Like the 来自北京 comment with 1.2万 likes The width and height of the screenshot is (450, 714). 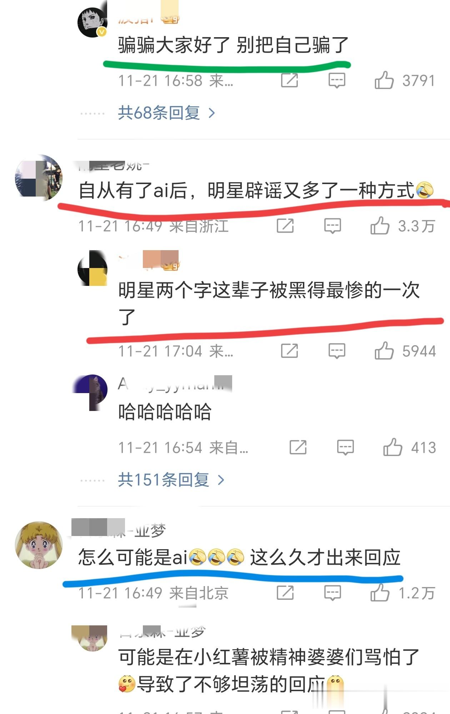[x=380, y=593]
